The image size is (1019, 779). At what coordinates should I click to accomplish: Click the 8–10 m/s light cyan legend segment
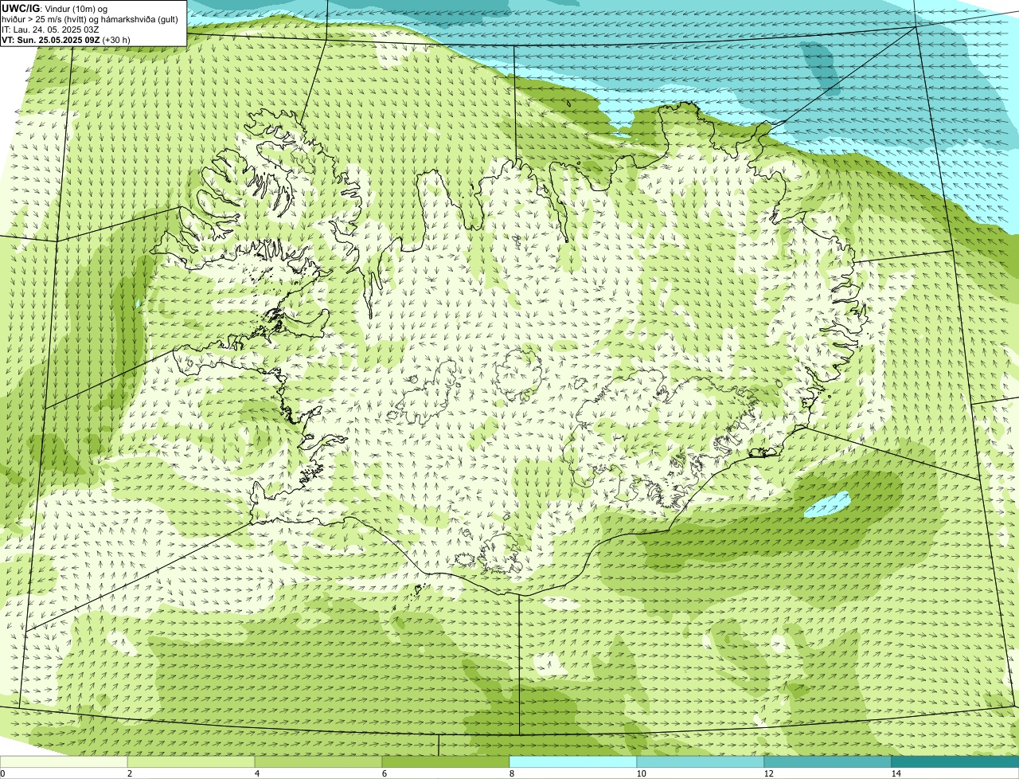tap(573, 761)
